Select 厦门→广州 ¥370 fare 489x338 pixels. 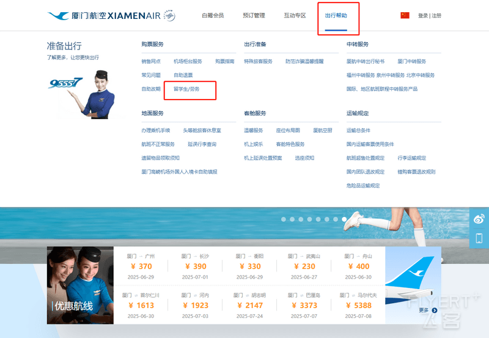(x=141, y=266)
